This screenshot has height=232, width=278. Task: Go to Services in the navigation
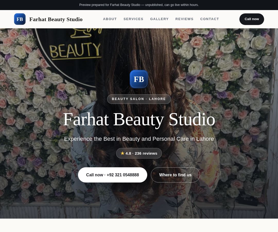(133, 19)
